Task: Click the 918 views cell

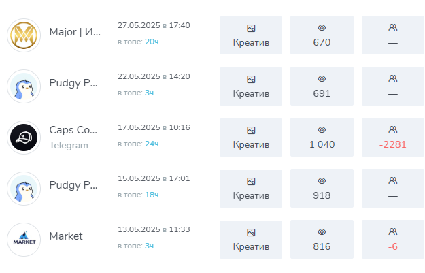Action: pos(322,189)
